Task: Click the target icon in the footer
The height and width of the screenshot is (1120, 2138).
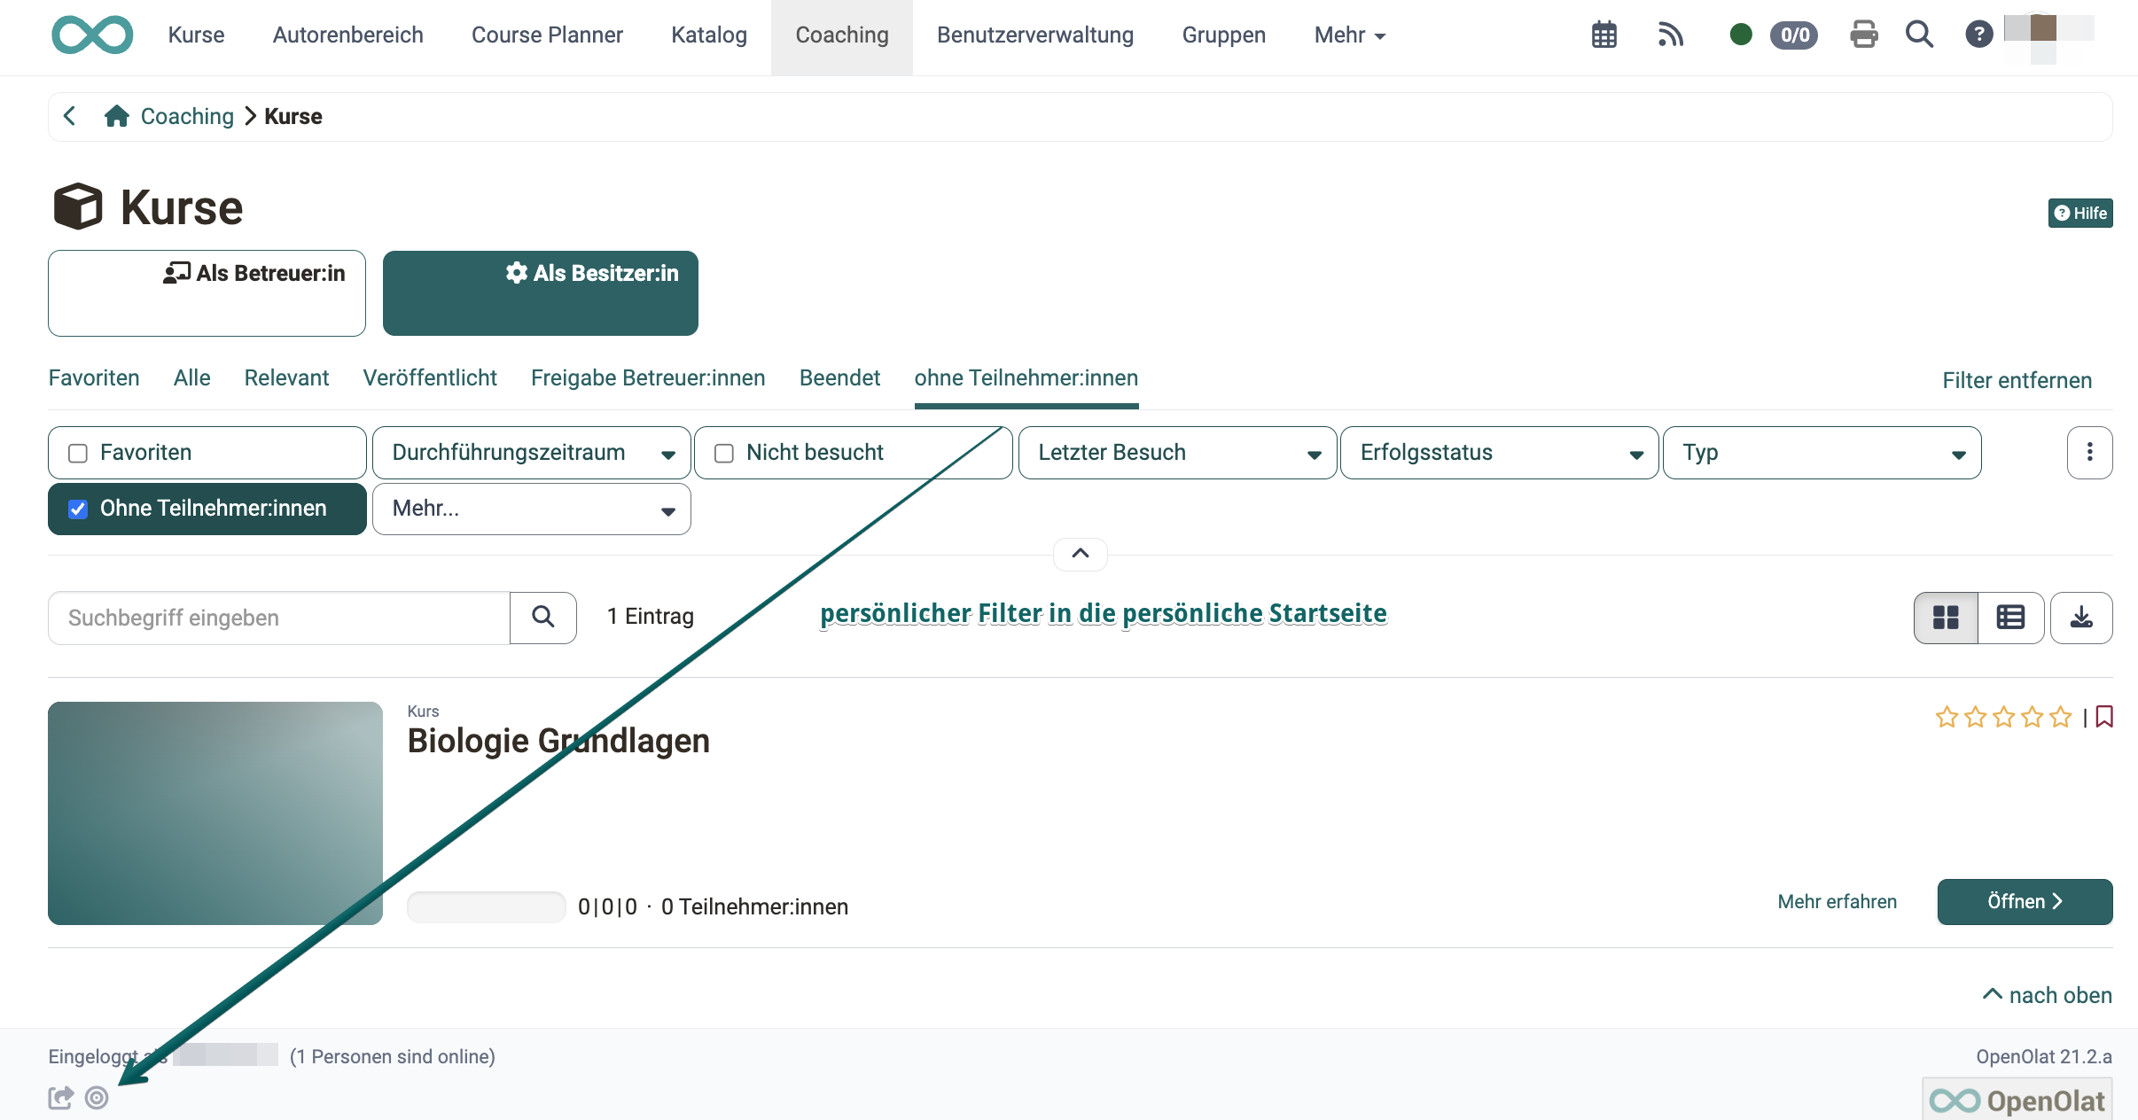Action: point(97,1098)
